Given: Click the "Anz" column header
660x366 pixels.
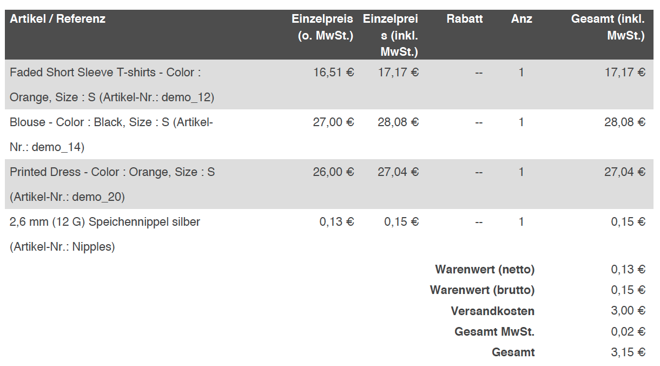Looking at the screenshot, I should pos(522,19).
